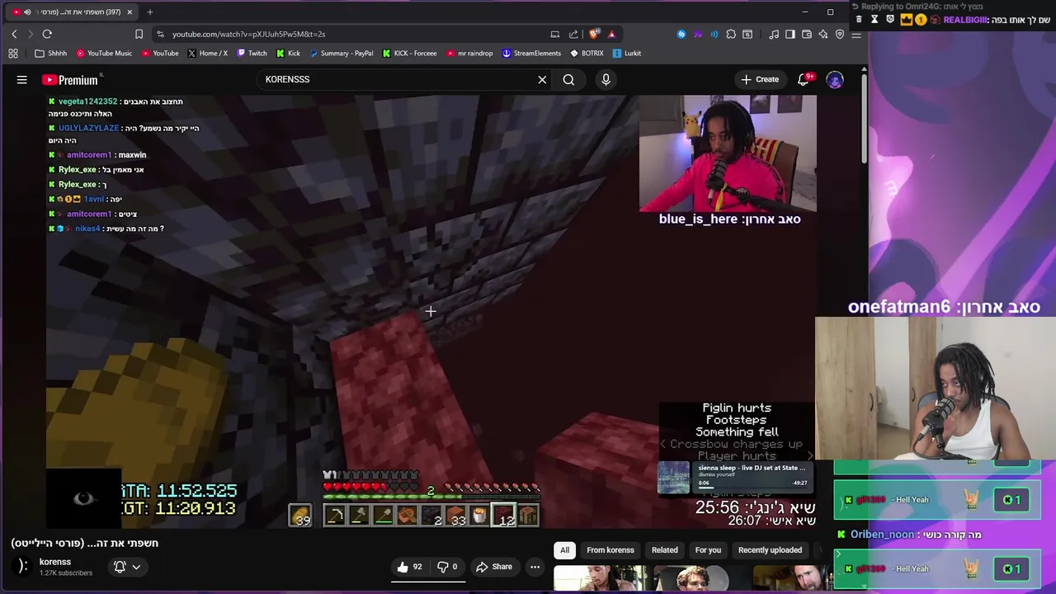Screen dimensions: 1056x594
Task: Click Oriben_noon username in chat
Action: tap(882, 535)
